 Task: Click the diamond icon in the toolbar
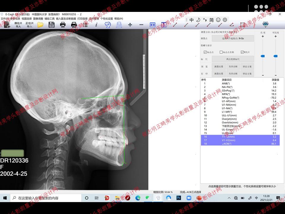(x=265, y=25)
